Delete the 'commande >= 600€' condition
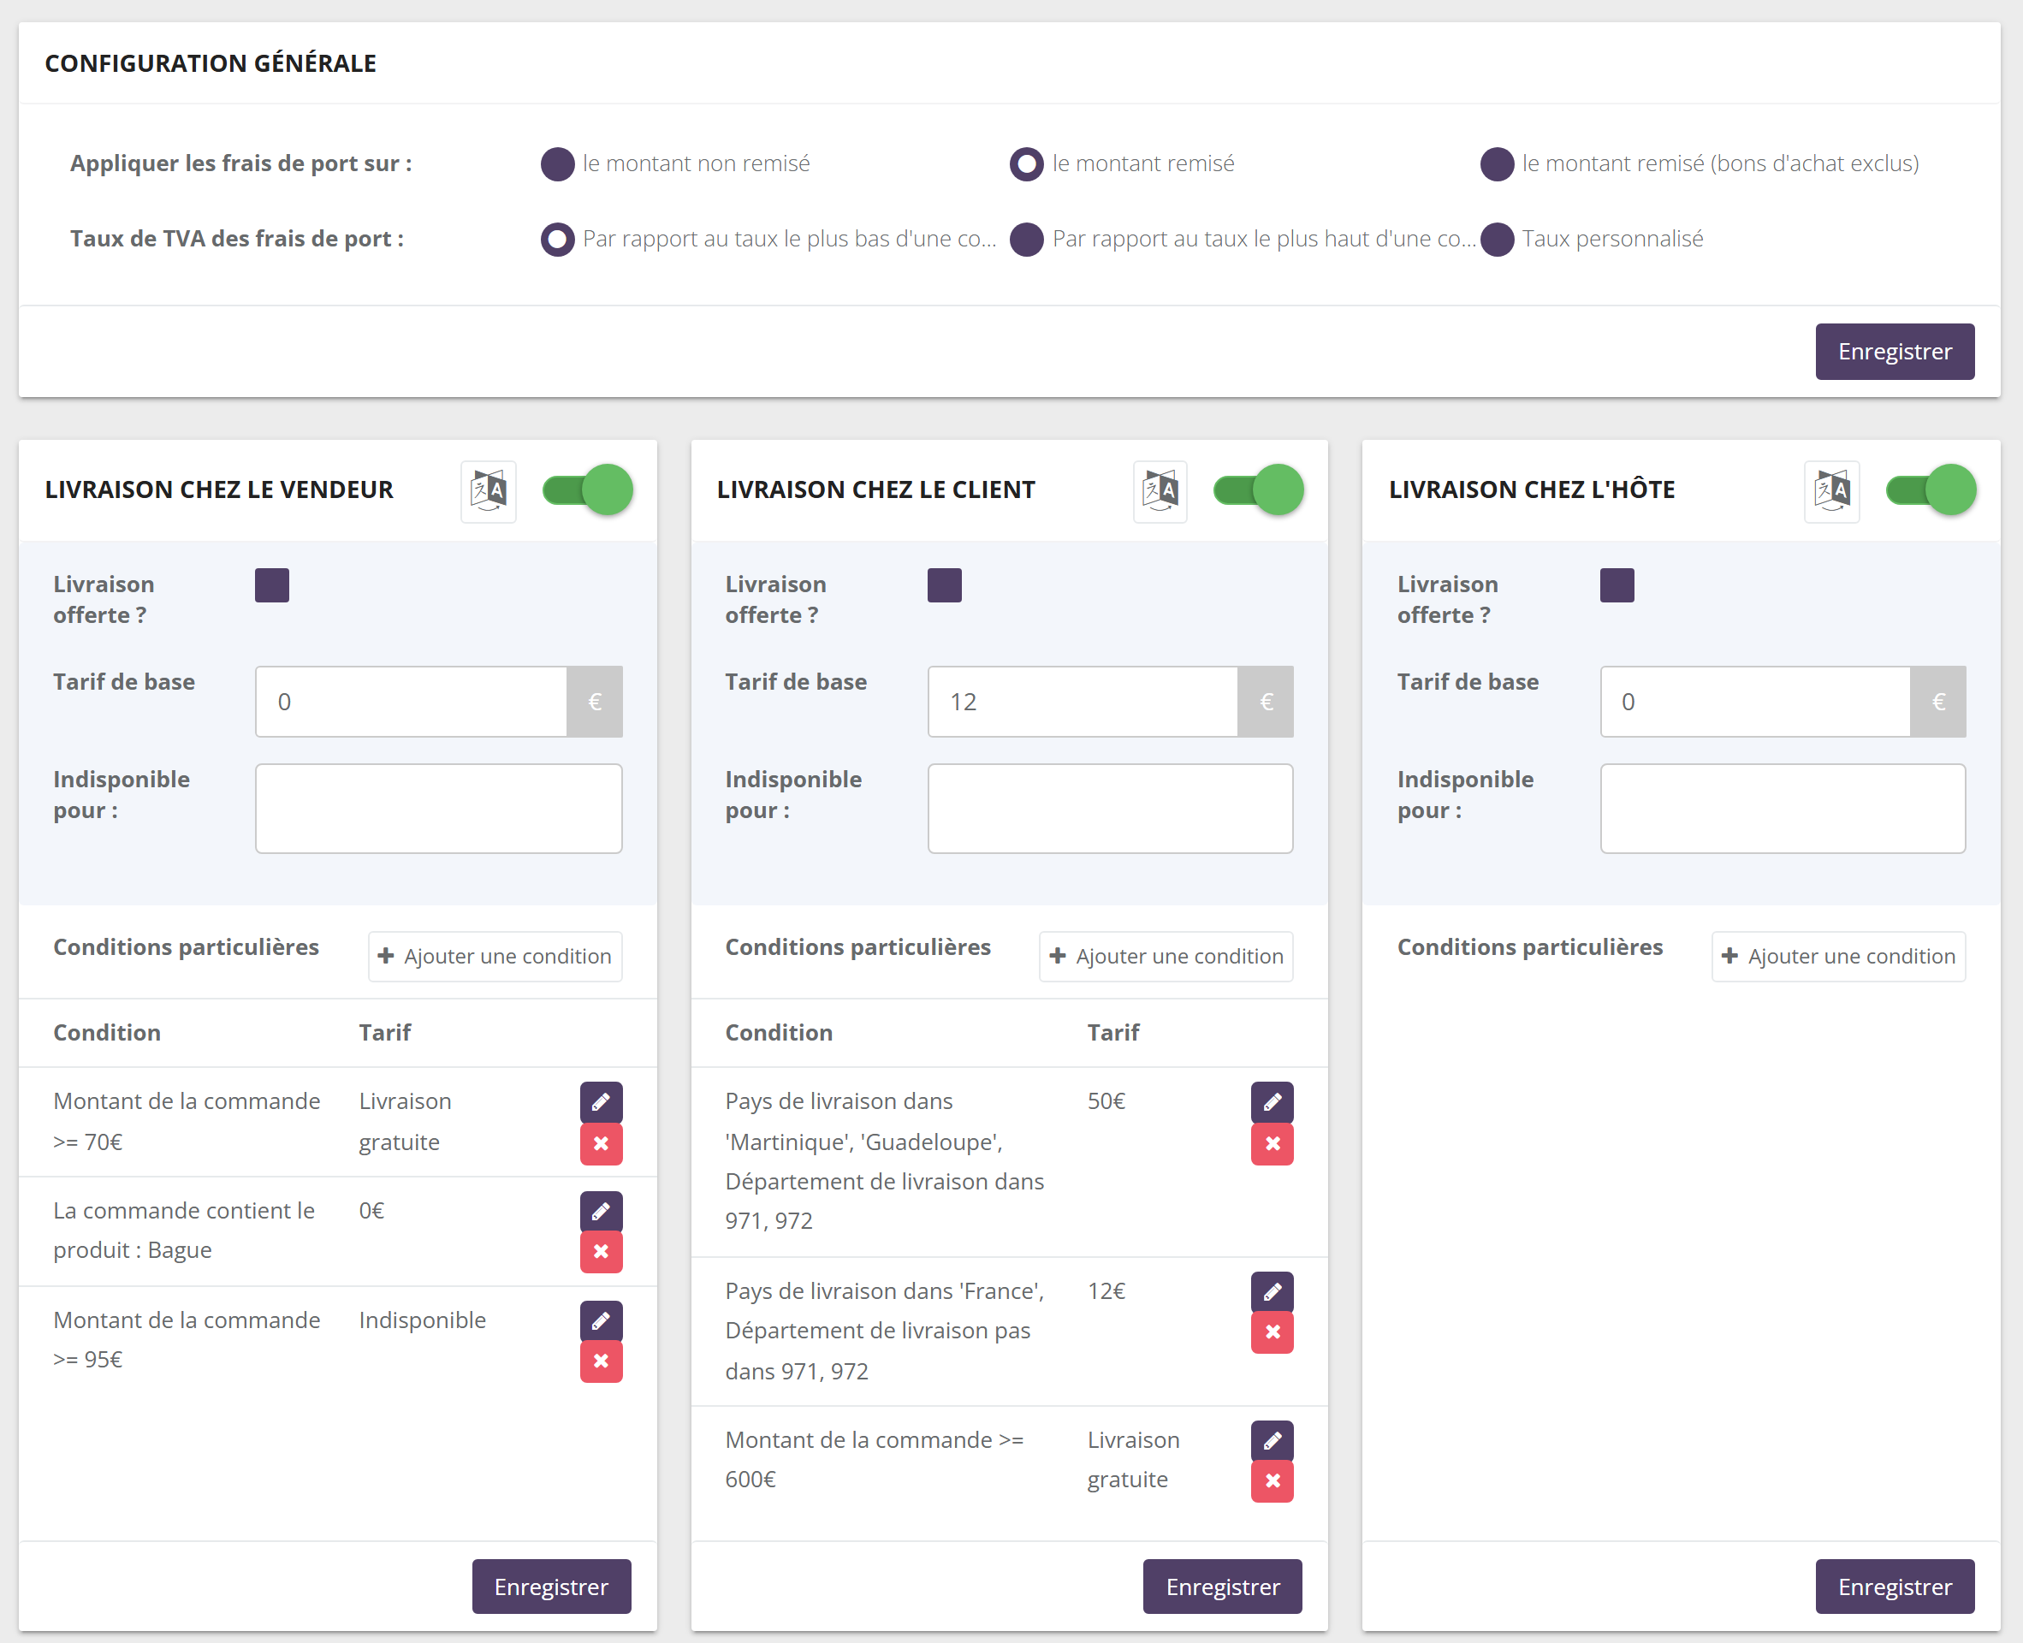The height and width of the screenshot is (1643, 2023). (1273, 1481)
